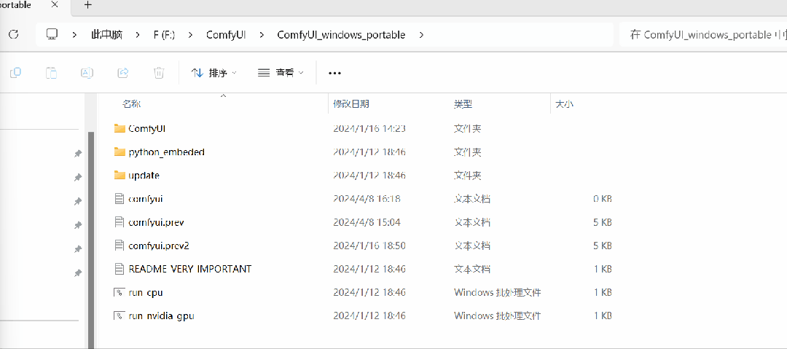The width and height of the screenshot is (787, 349).
Task: Select the comfyui.prev2 document icon
Action: 120,246
